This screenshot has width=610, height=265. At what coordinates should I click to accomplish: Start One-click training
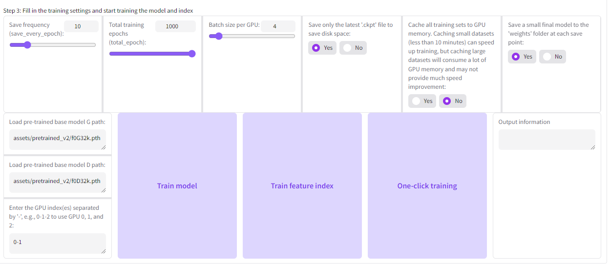[427, 185]
